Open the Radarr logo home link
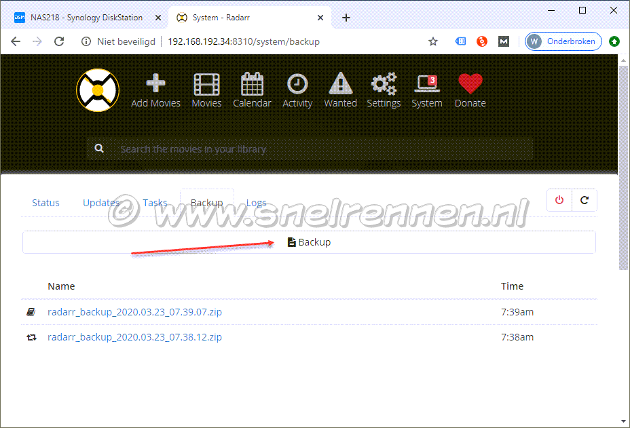 point(98,90)
